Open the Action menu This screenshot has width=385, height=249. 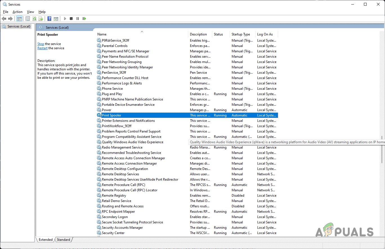point(17,12)
